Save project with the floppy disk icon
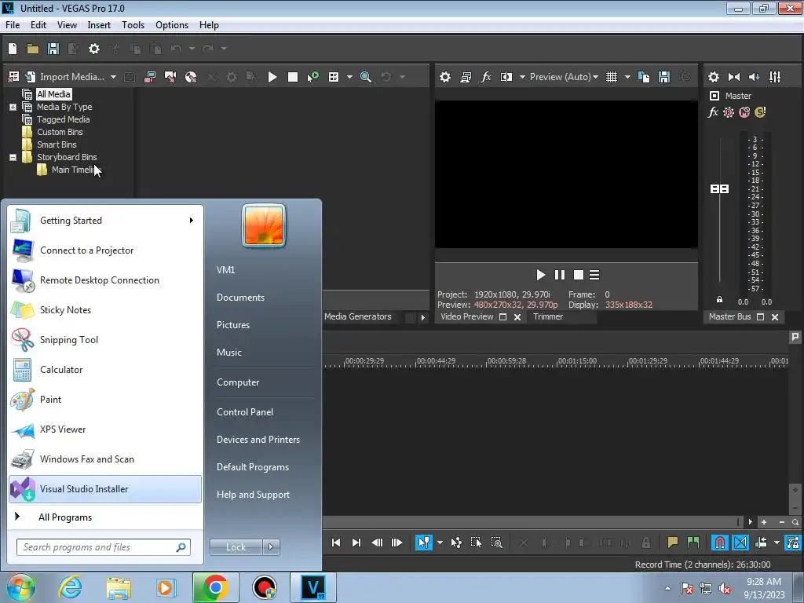The height and width of the screenshot is (603, 804). click(x=53, y=49)
